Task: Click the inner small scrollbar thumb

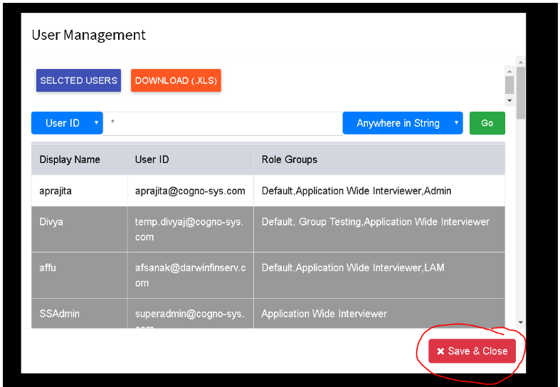Action: 509,85
